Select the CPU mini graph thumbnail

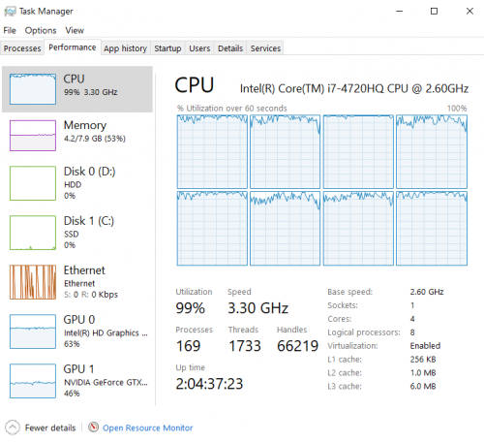pyautogui.click(x=33, y=89)
